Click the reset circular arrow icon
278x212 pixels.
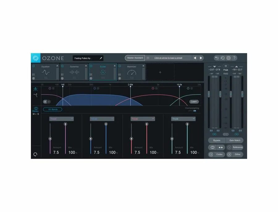35,154
